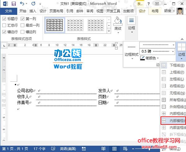Enable the 最后一列 last column checkbox
The height and width of the screenshot is (152, 186).
pyautogui.click(x=22, y=25)
